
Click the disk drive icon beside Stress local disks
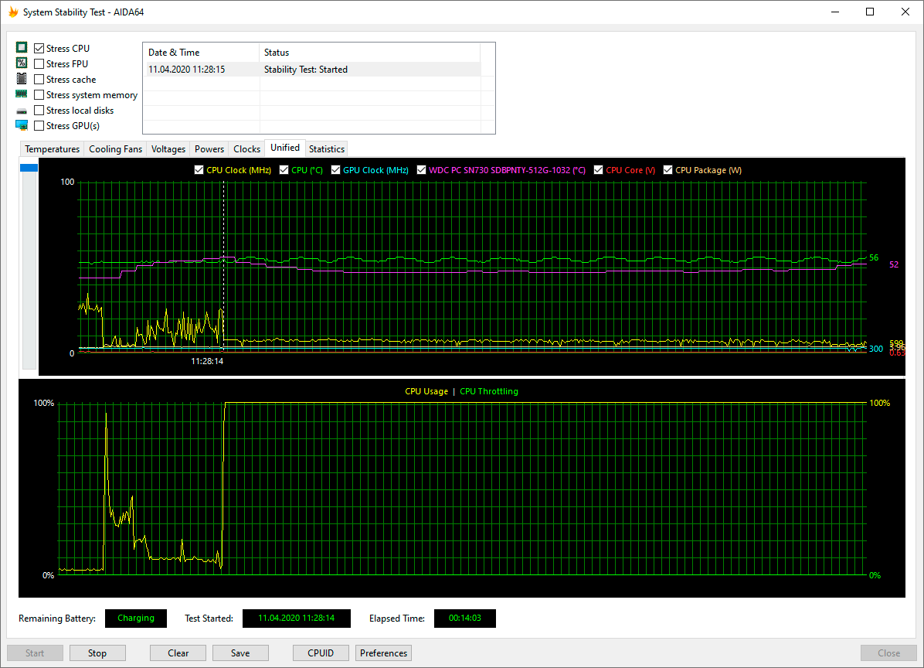coord(22,111)
